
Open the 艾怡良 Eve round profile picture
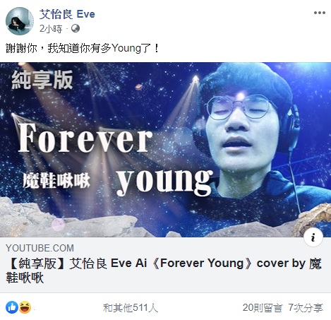click(x=20, y=21)
